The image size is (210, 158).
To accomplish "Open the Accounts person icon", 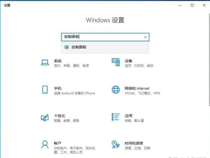I will [x=45, y=145].
